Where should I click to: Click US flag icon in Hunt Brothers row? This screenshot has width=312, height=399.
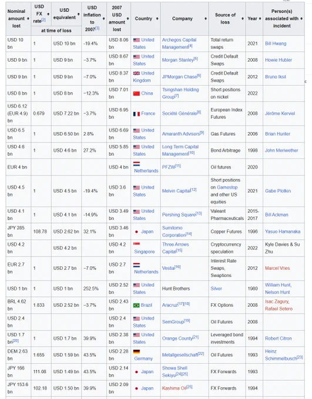point(136,285)
